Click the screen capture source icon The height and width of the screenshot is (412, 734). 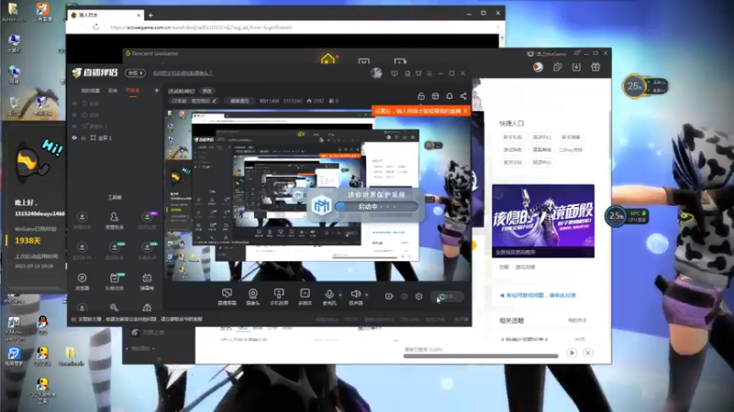pos(227,293)
